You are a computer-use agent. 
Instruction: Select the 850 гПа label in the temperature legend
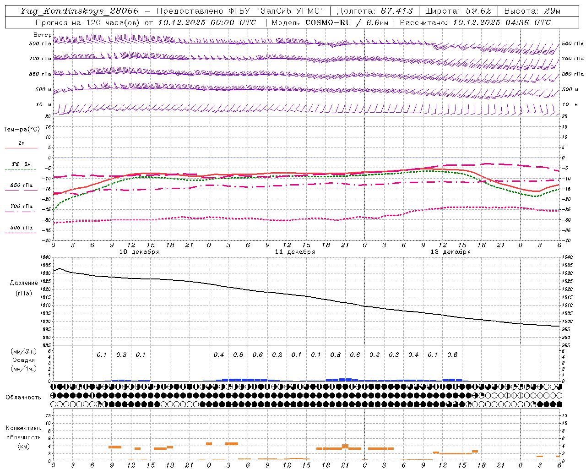22,185
